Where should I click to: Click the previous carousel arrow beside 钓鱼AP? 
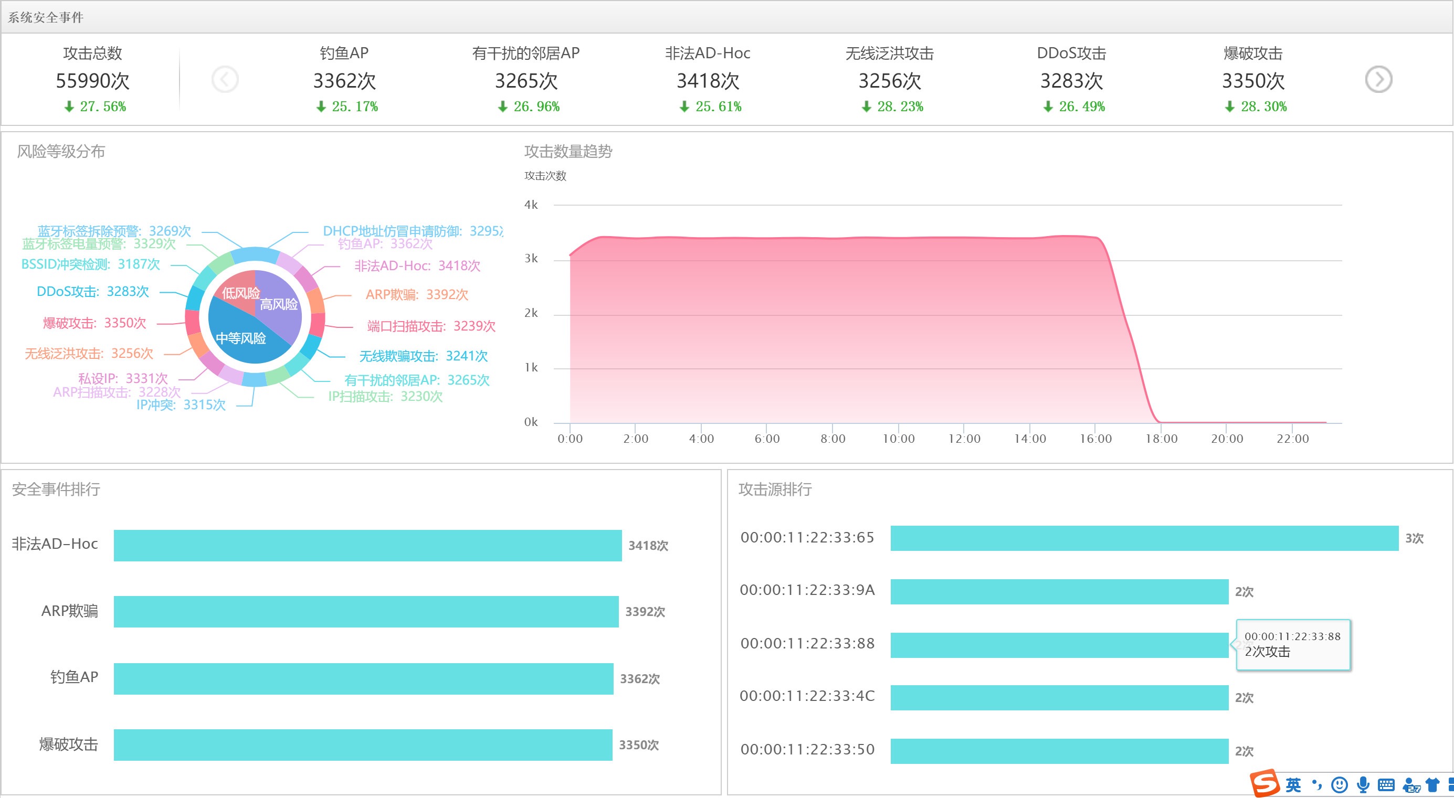tap(225, 79)
